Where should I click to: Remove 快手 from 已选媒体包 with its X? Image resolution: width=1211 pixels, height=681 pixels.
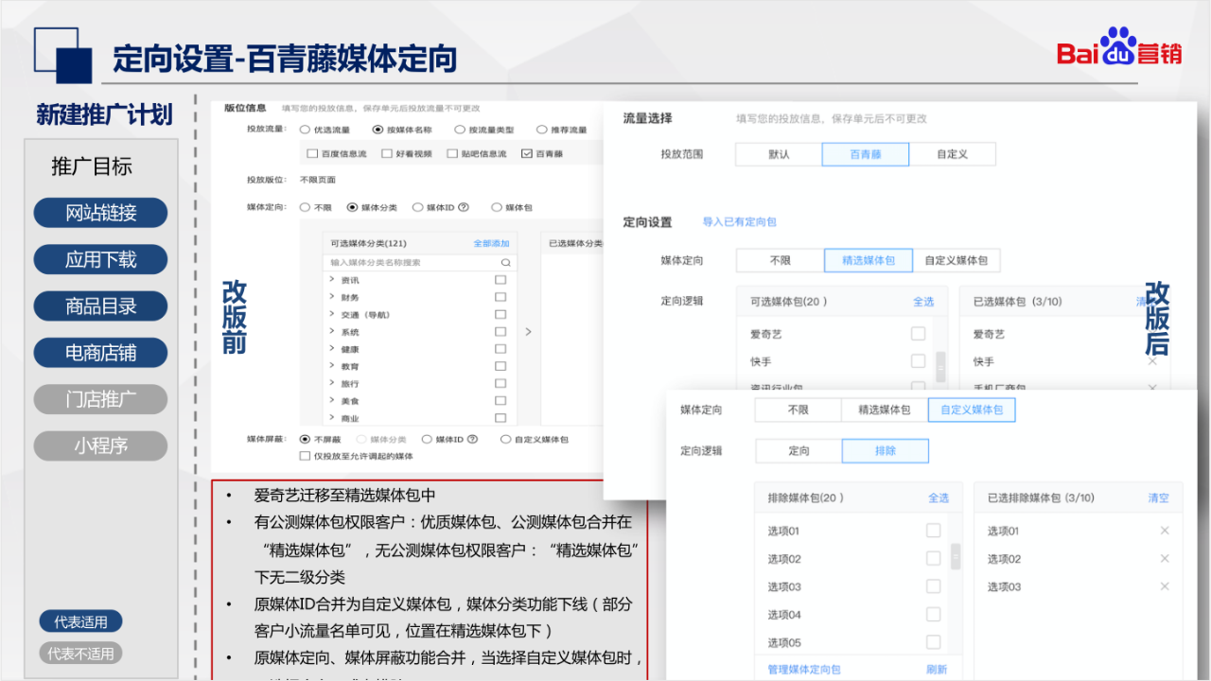click(x=1152, y=361)
